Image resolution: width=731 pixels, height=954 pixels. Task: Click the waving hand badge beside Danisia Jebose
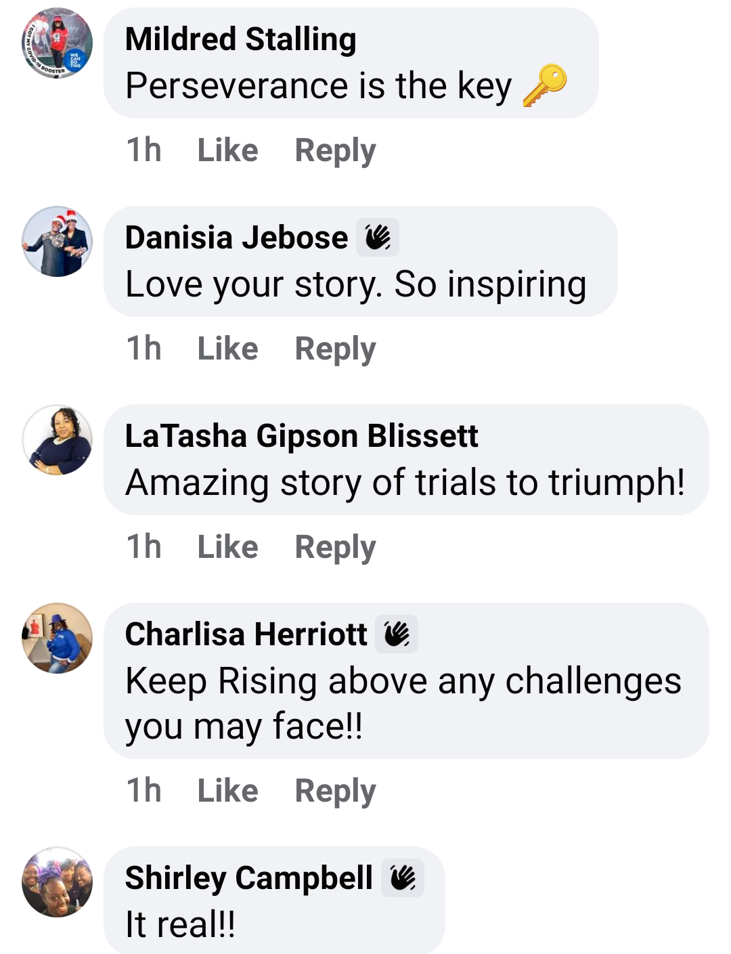pyautogui.click(x=378, y=238)
